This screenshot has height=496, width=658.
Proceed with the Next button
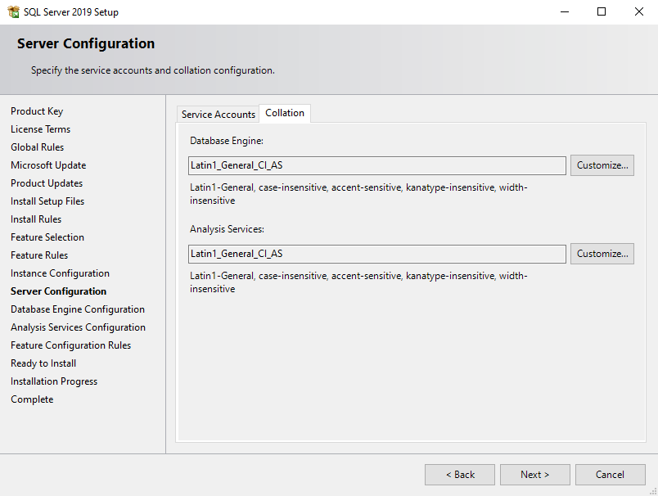tap(535, 475)
